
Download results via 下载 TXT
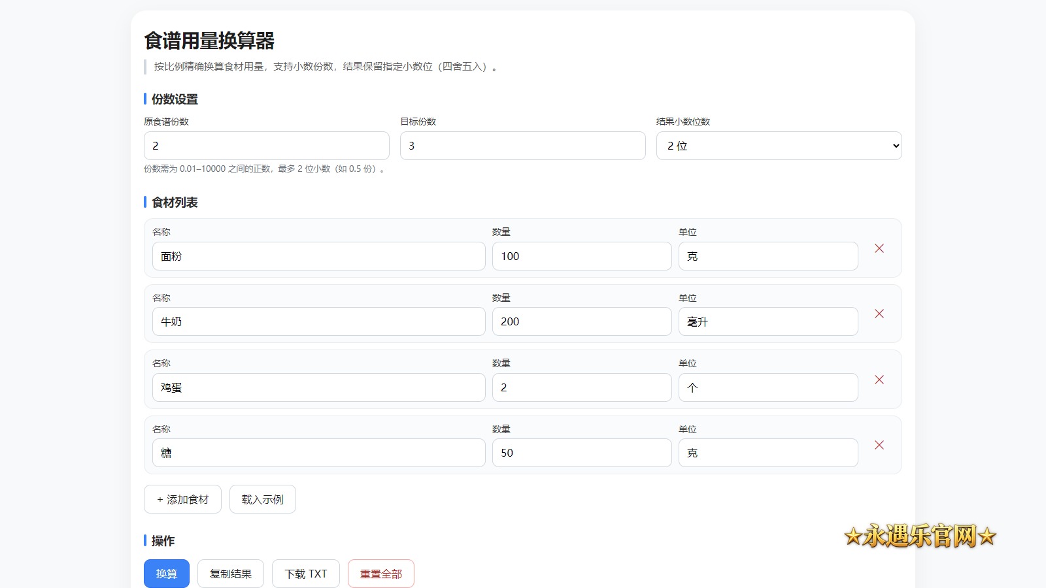[x=306, y=574]
